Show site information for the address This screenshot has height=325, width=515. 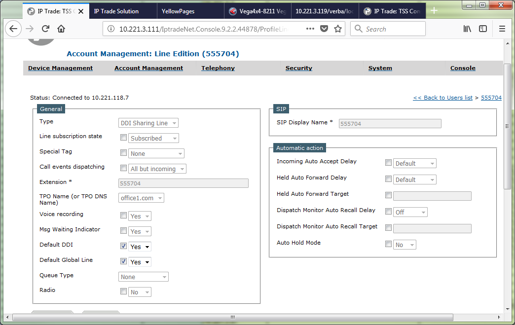point(111,29)
